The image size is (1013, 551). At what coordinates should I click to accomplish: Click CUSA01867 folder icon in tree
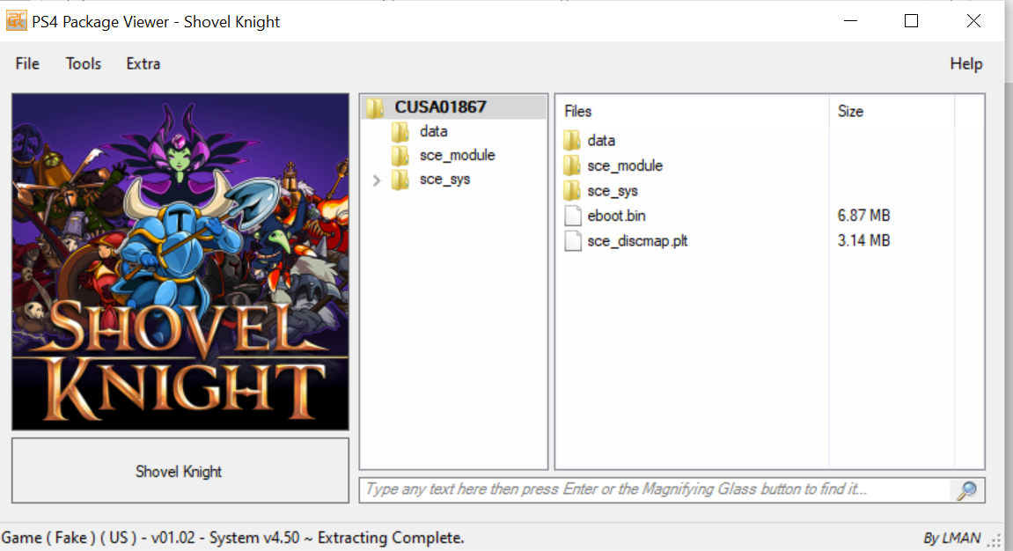click(375, 107)
